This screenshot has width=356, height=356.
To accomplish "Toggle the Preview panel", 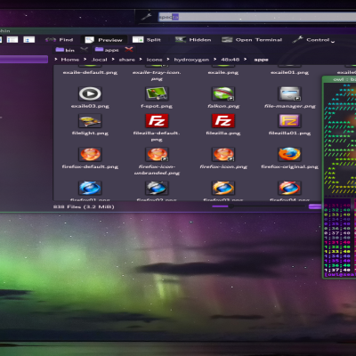I will [x=103, y=40].
